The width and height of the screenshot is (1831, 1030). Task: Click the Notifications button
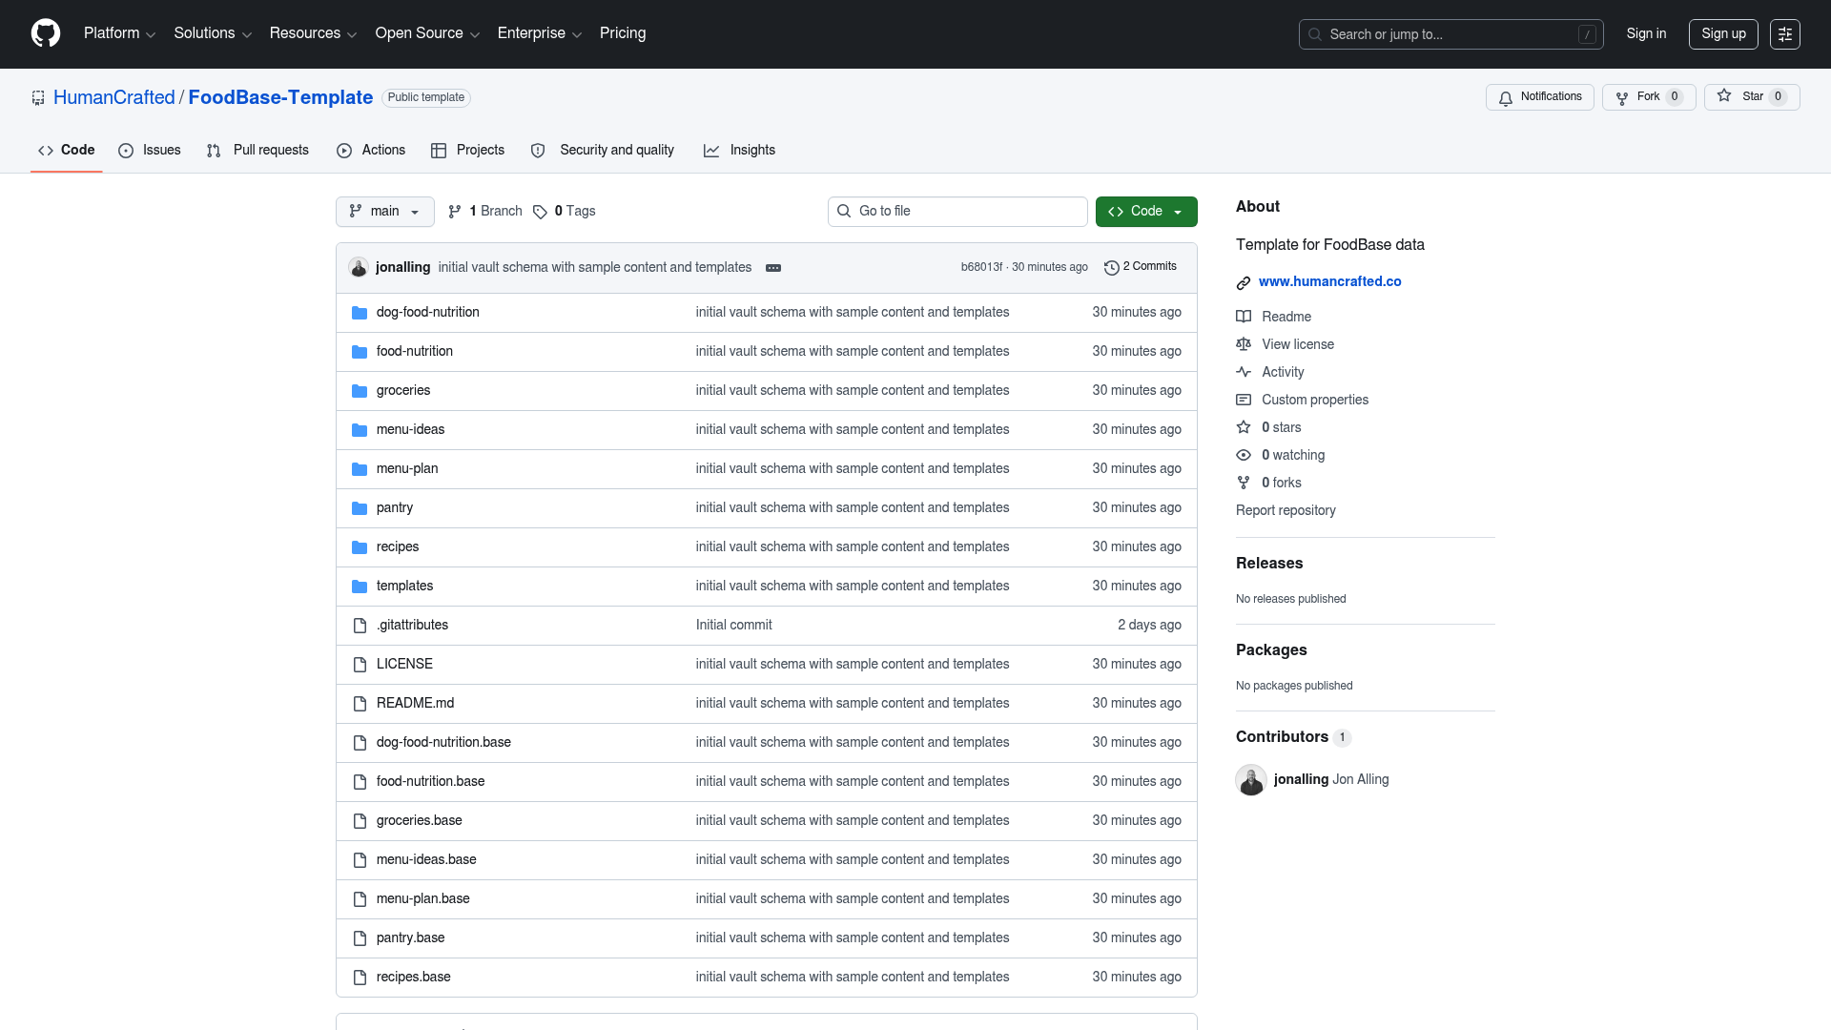(1539, 97)
